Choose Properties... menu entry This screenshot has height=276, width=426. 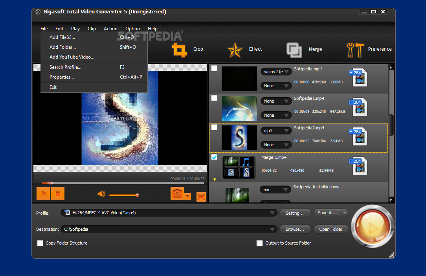tap(94, 77)
